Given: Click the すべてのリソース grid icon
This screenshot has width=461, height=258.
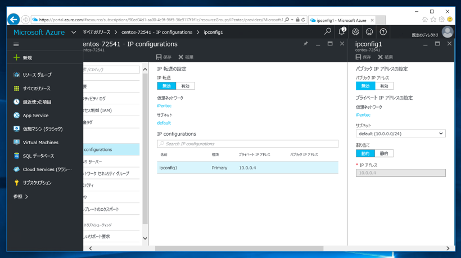Looking at the screenshot, I should [x=16, y=88].
